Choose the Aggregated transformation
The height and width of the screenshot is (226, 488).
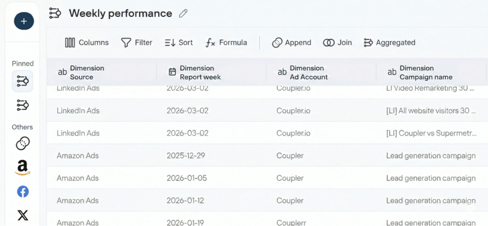[x=389, y=43]
